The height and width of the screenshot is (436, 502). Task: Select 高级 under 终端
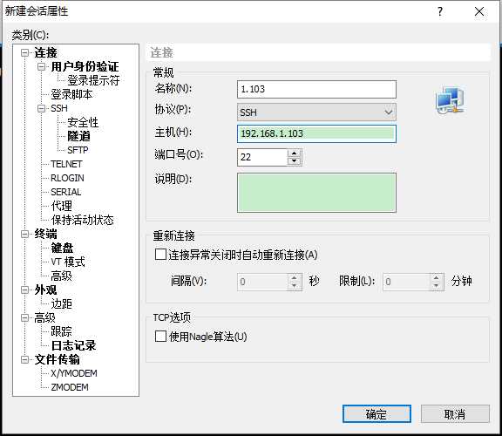(61, 276)
